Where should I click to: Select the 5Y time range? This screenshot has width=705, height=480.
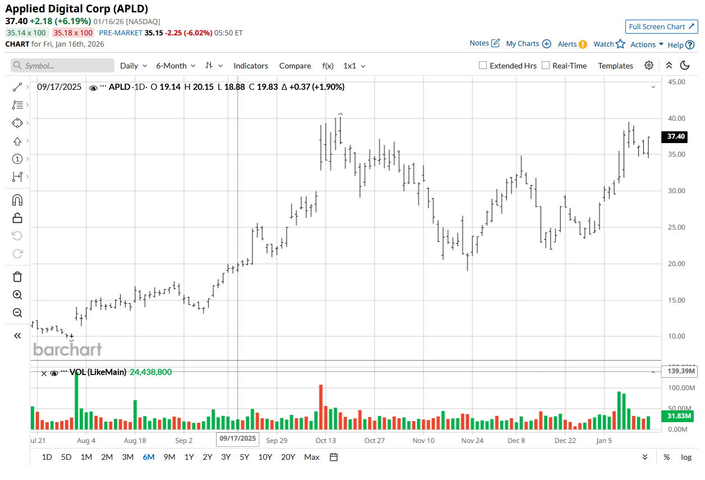pos(245,457)
